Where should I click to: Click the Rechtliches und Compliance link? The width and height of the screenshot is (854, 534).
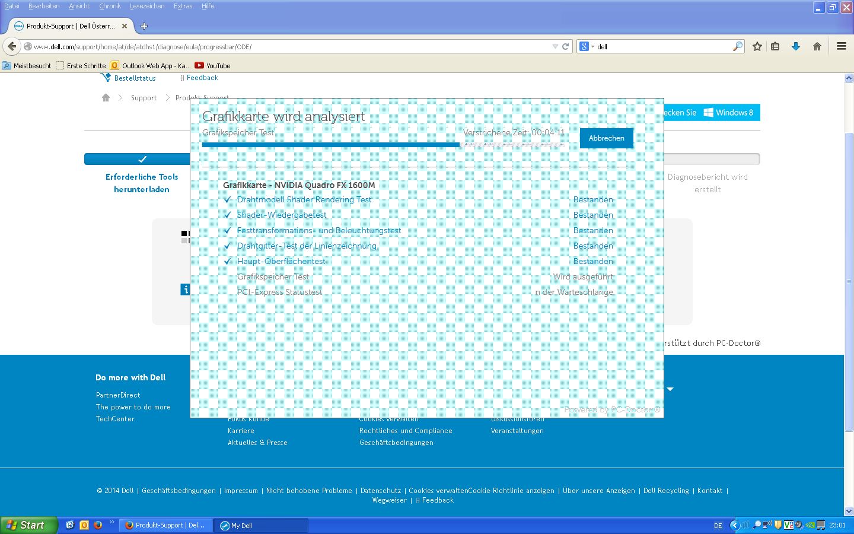[x=406, y=431]
